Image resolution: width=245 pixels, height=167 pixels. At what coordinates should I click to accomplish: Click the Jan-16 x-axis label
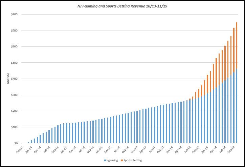pyautogui.click(x=98, y=149)
